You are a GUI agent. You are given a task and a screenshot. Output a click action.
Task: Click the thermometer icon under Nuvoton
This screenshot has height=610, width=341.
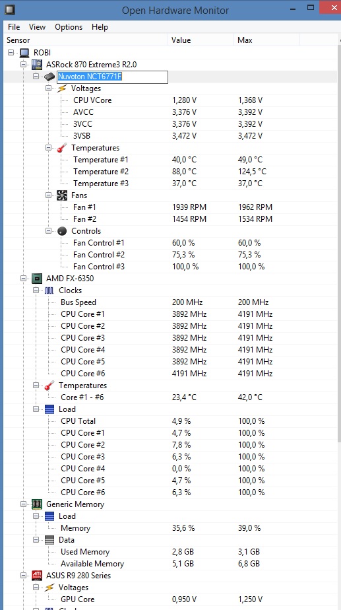tap(62, 148)
